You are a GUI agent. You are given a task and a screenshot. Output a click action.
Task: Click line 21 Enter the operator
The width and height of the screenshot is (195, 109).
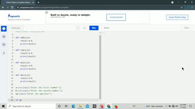[x=34, y=94]
